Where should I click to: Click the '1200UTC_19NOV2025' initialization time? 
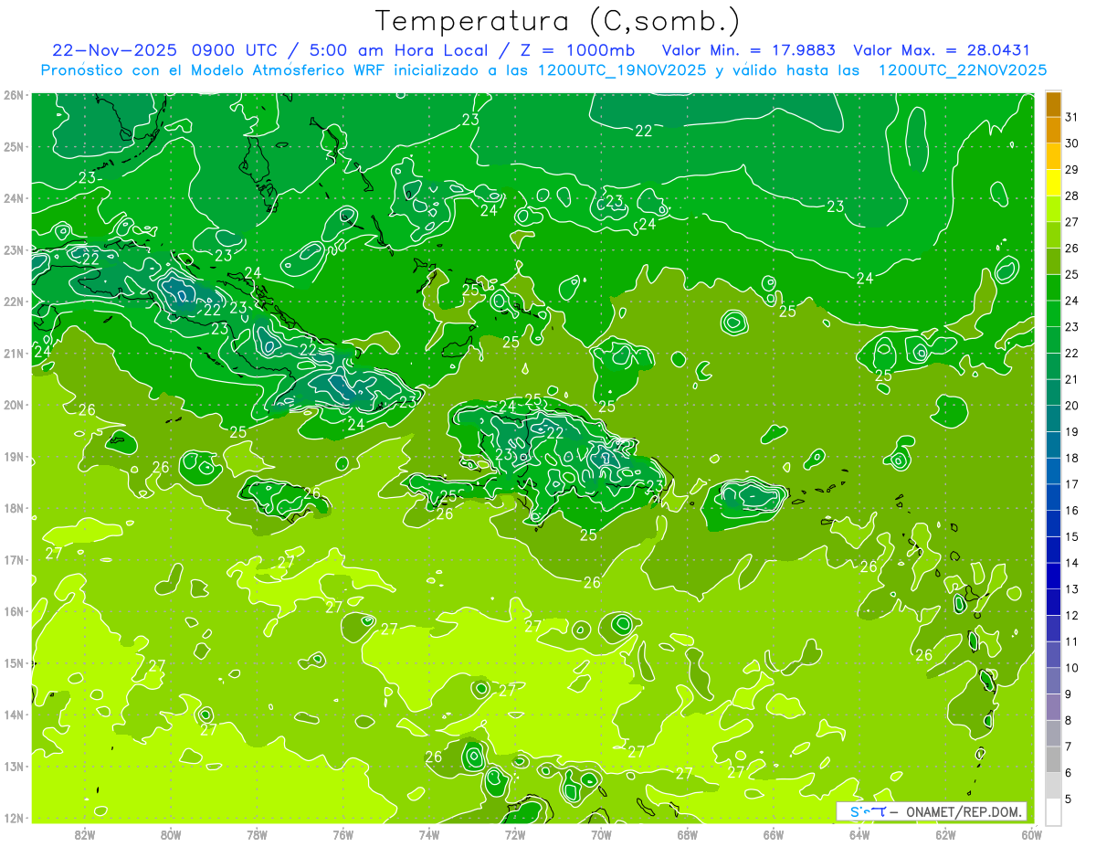pos(622,70)
